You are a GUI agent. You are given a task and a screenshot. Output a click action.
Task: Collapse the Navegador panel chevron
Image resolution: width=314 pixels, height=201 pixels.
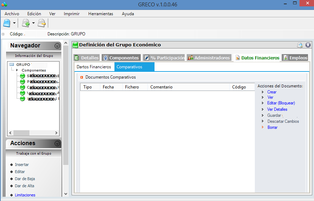click(57, 46)
